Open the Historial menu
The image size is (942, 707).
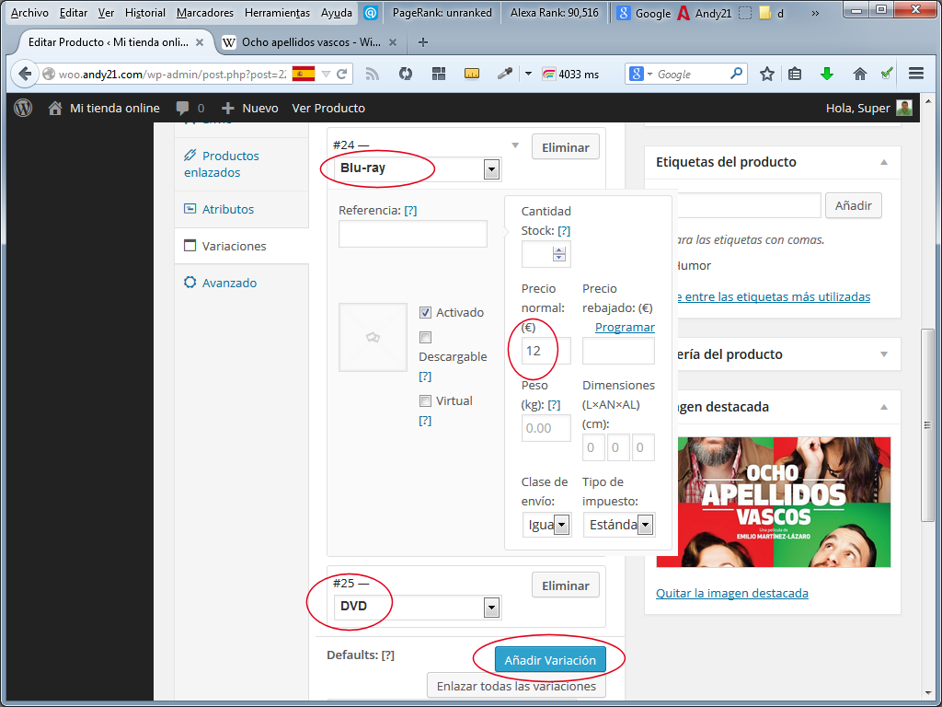coord(144,13)
